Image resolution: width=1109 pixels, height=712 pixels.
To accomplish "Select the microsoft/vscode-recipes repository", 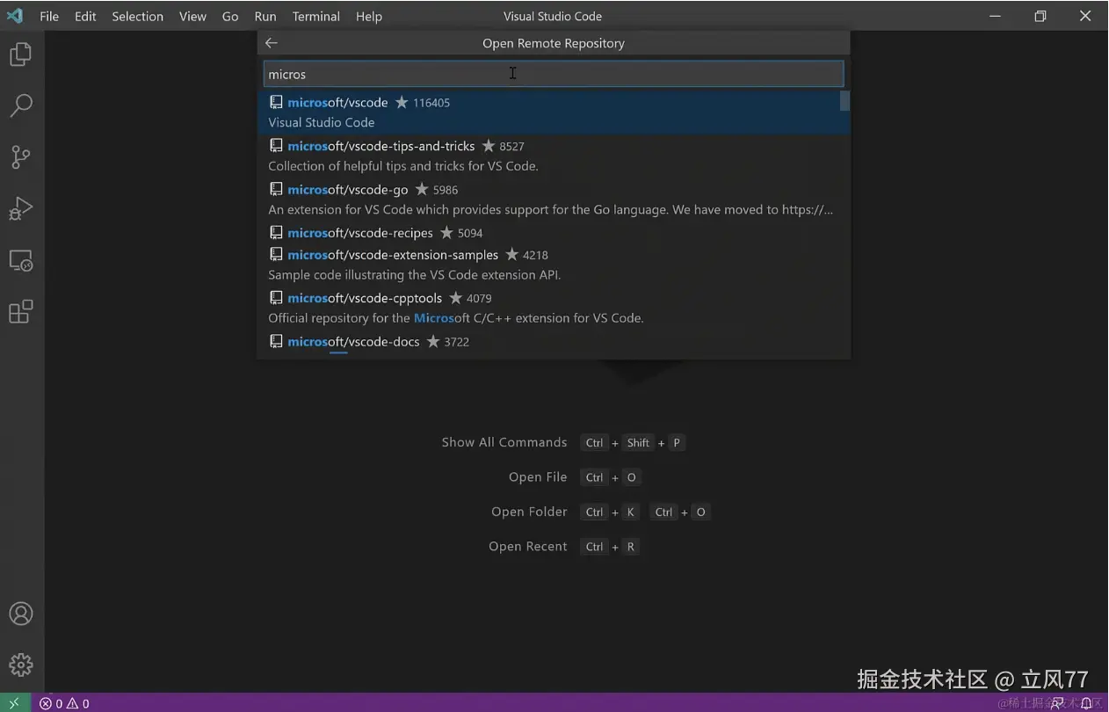I will (554, 233).
